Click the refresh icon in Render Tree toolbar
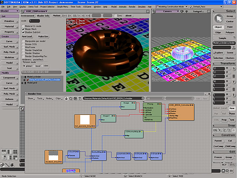The width and height of the screenshot is (237, 178). click(71, 98)
